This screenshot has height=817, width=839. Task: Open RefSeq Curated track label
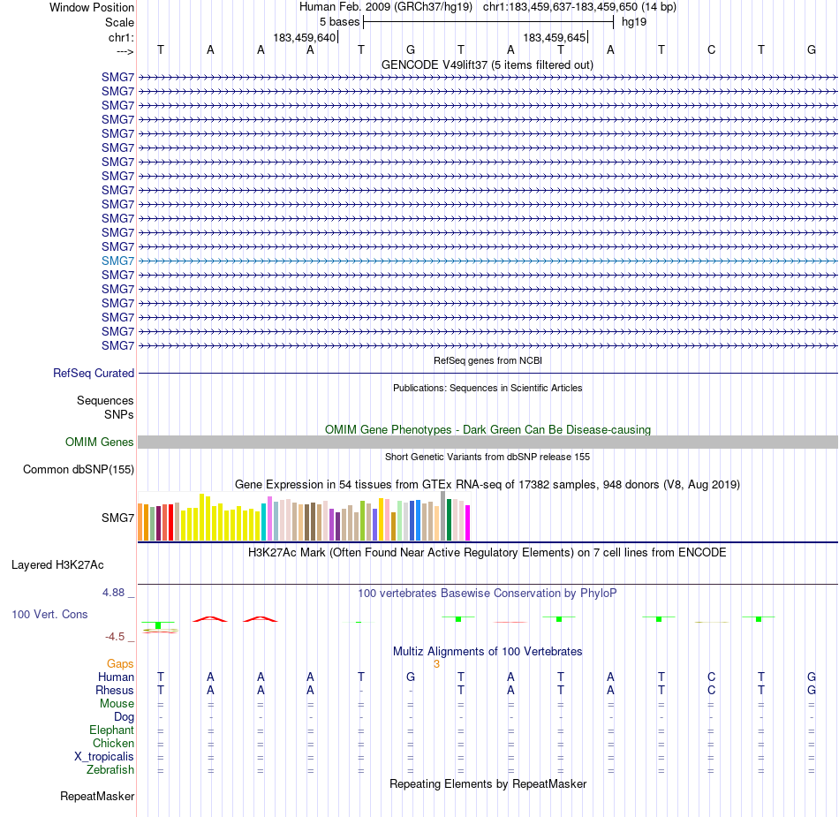[94, 373]
